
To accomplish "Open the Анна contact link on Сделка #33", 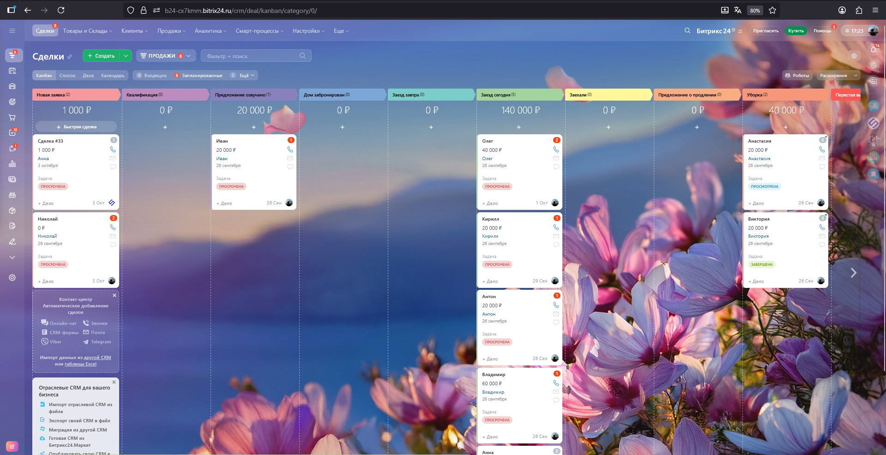I will coord(43,158).
